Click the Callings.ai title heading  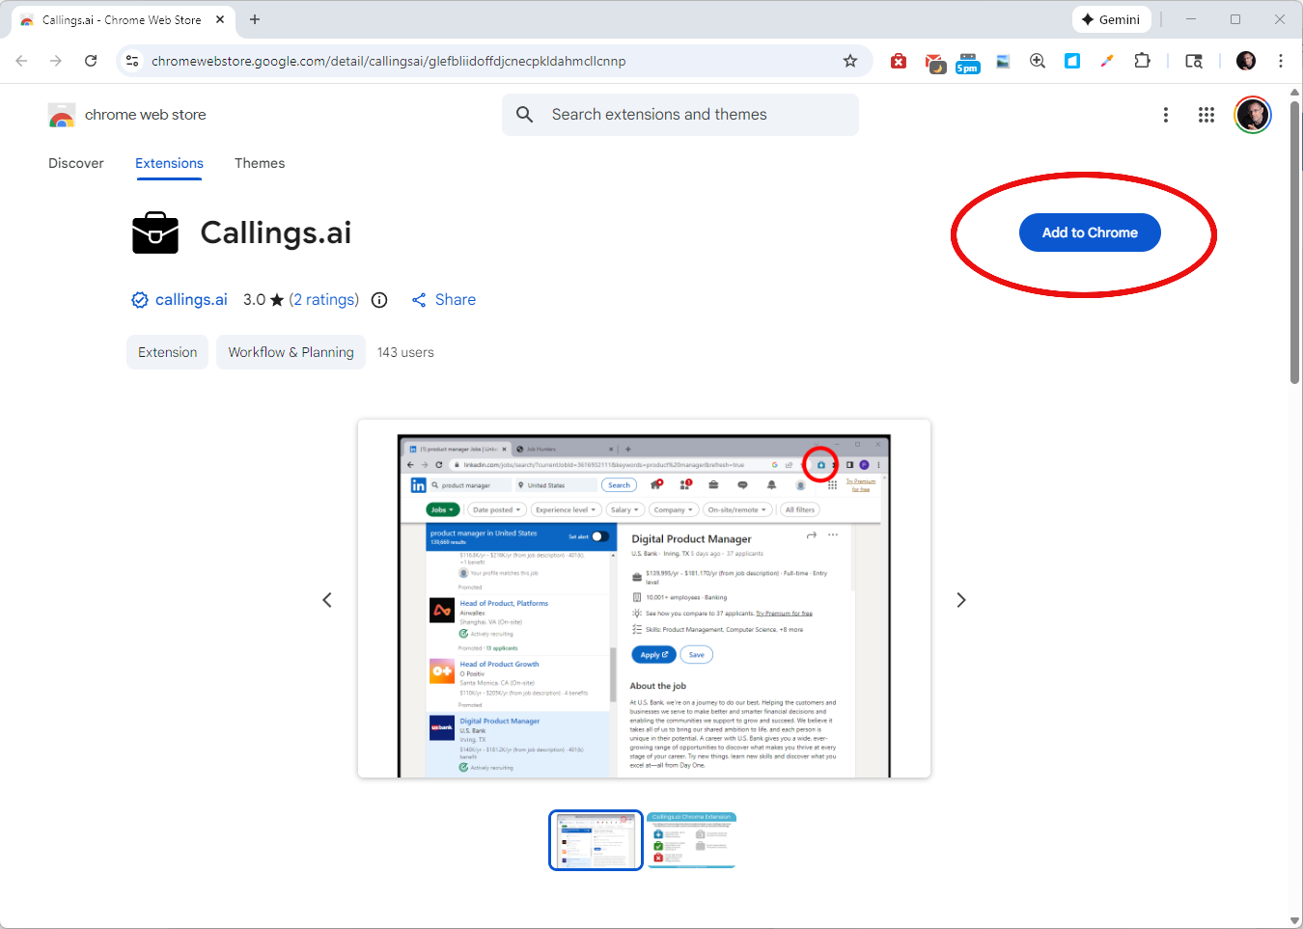click(x=276, y=232)
